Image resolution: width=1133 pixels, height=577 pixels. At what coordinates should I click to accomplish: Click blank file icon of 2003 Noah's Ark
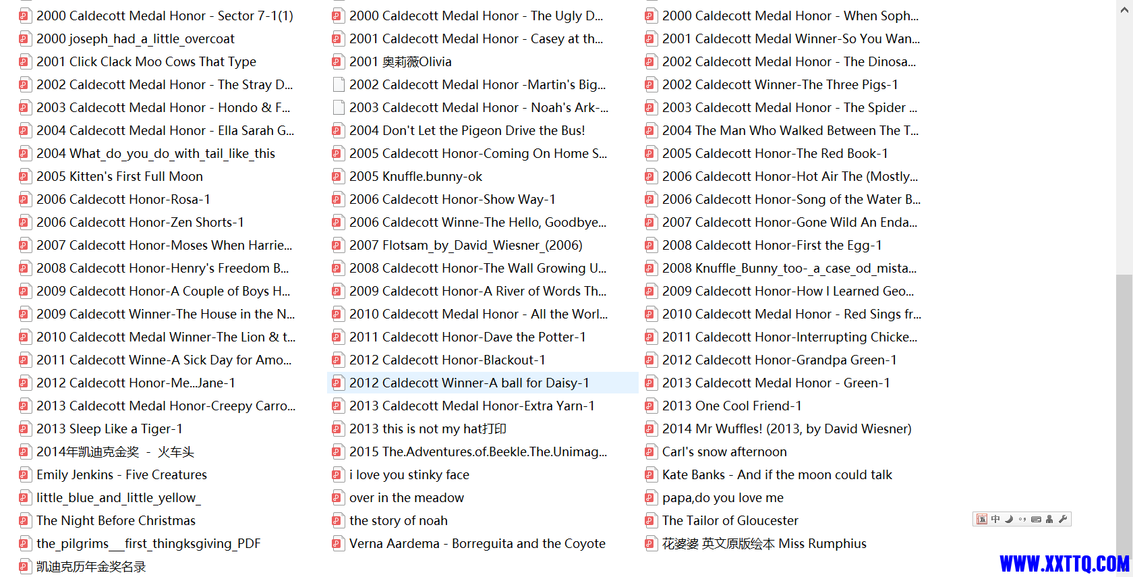[x=338, y=107]
